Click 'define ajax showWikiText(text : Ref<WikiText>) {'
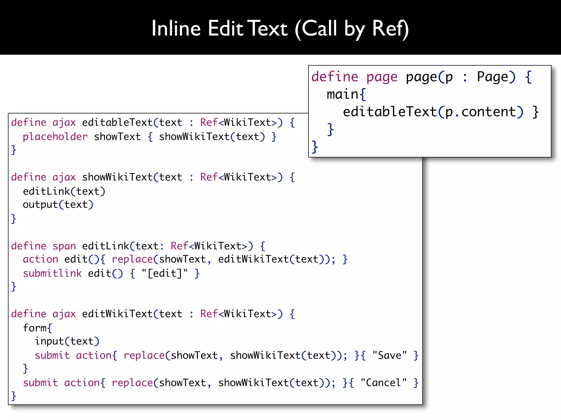The width and height of the screenshot is (561, 420). (x=153, y=177)
